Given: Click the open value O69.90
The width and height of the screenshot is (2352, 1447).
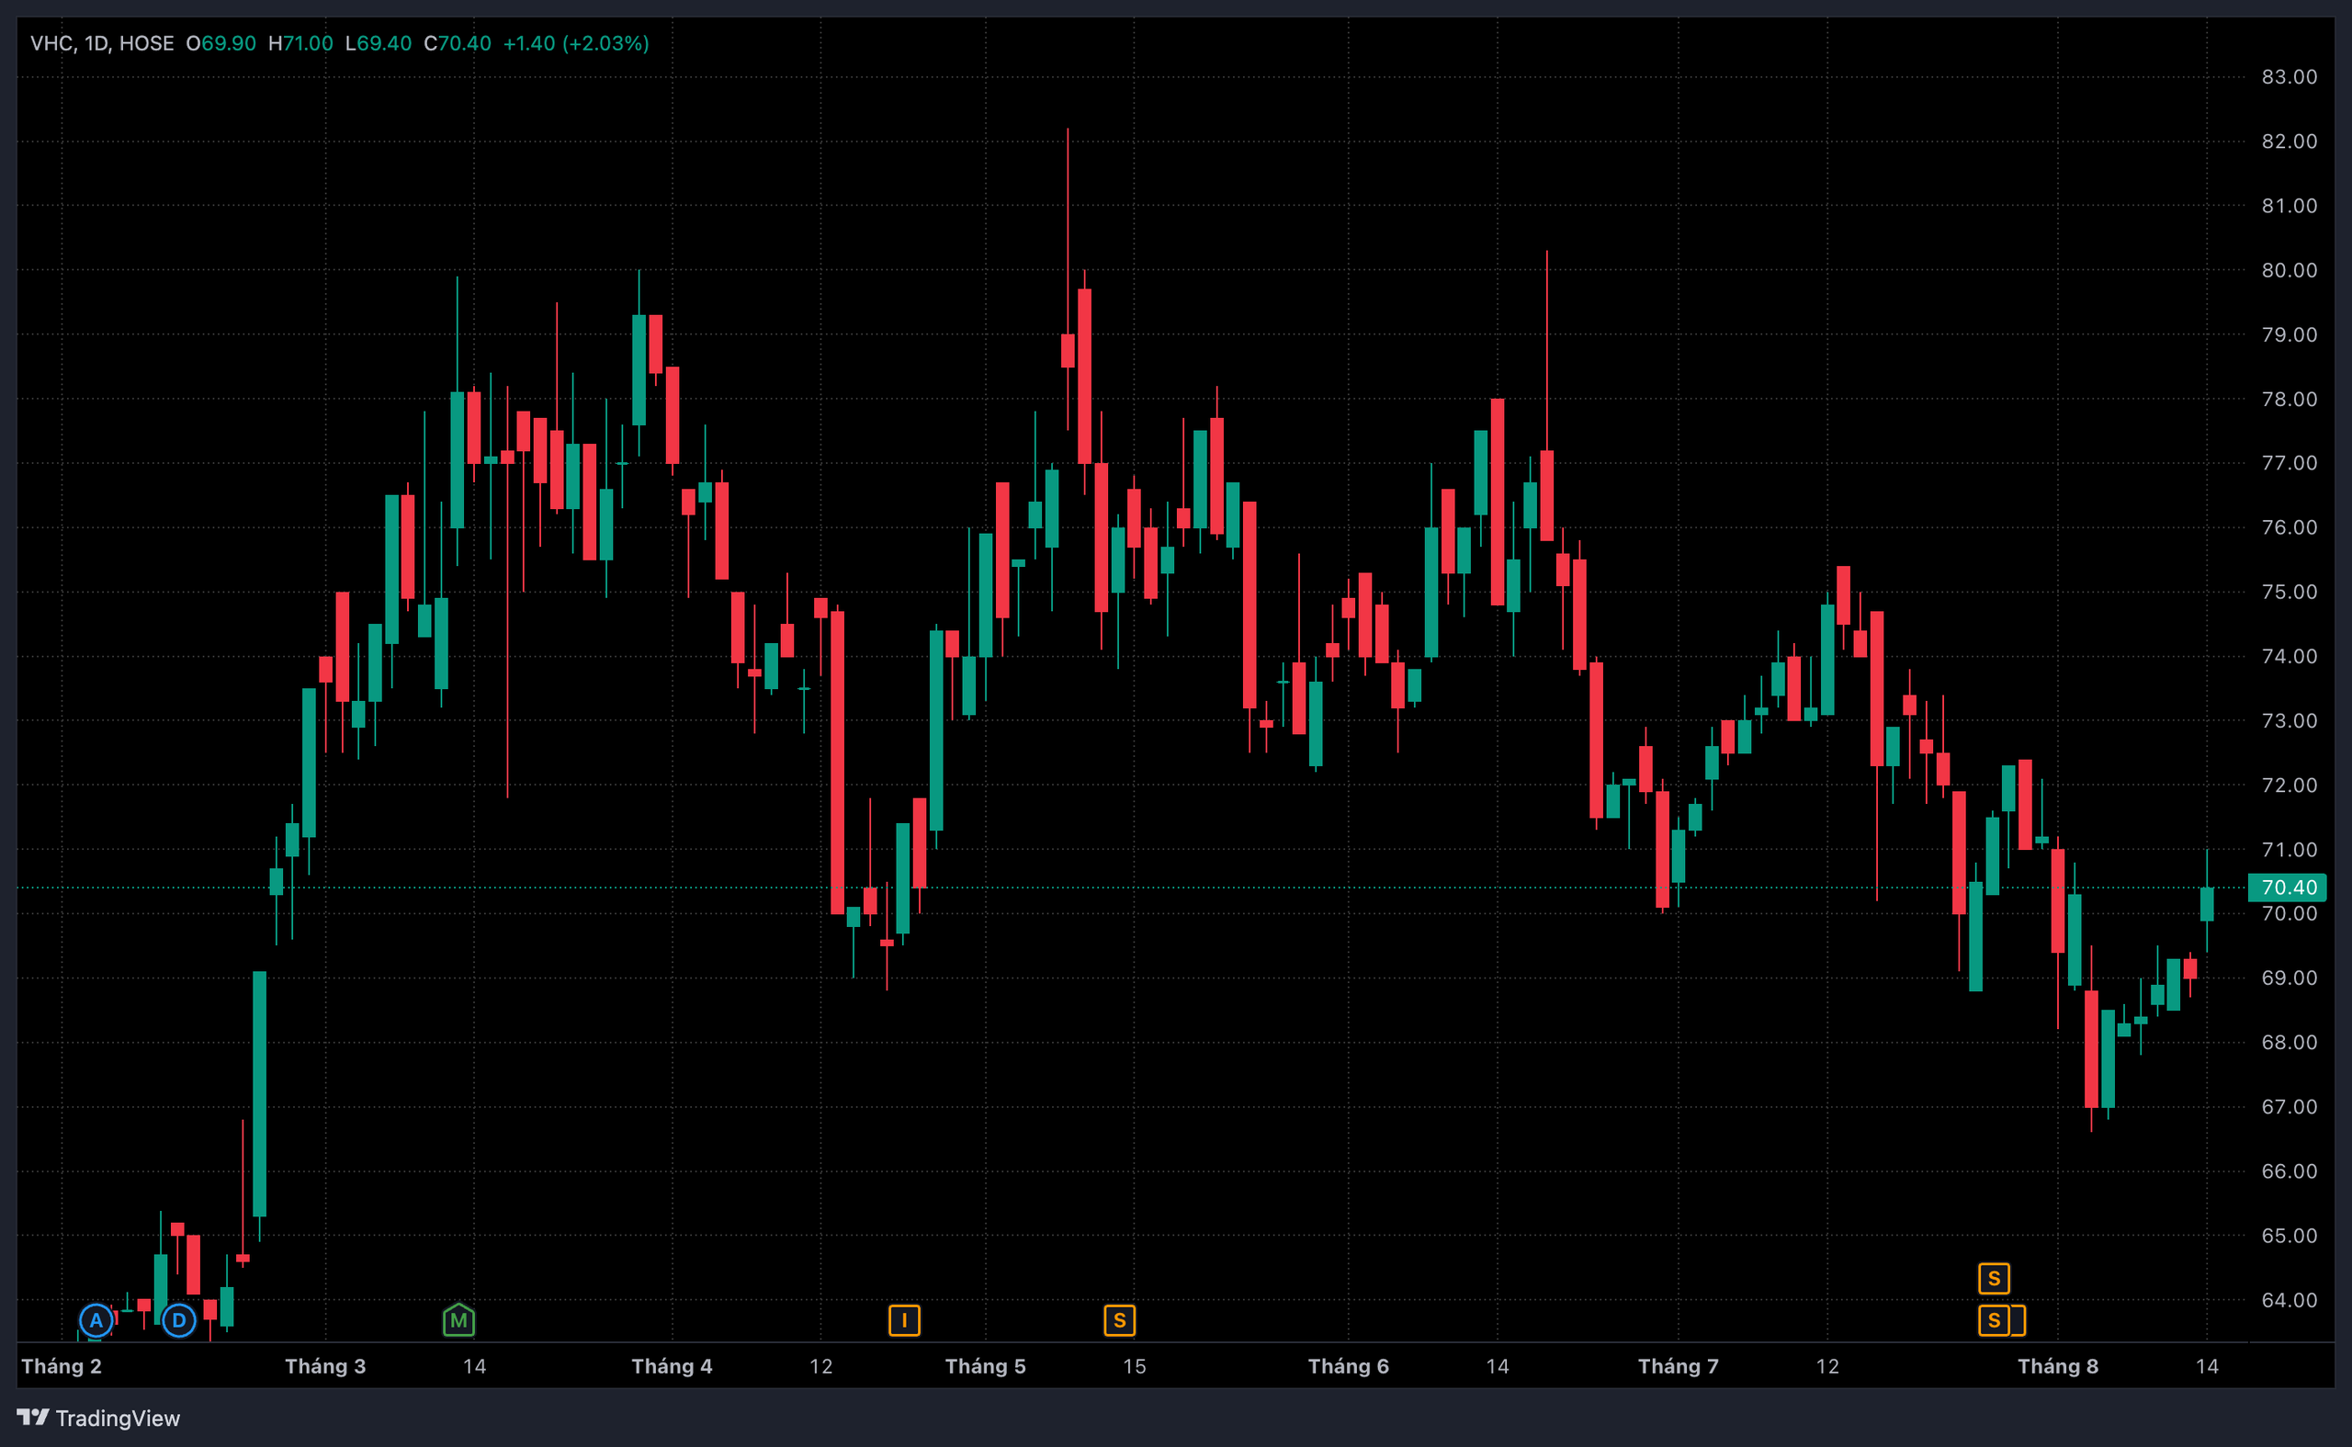Looking at the screenshot, I should tap(221, 43).
